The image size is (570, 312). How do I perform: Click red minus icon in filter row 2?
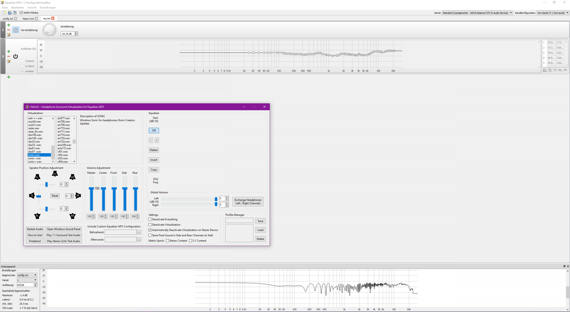(x=9, y=56)
